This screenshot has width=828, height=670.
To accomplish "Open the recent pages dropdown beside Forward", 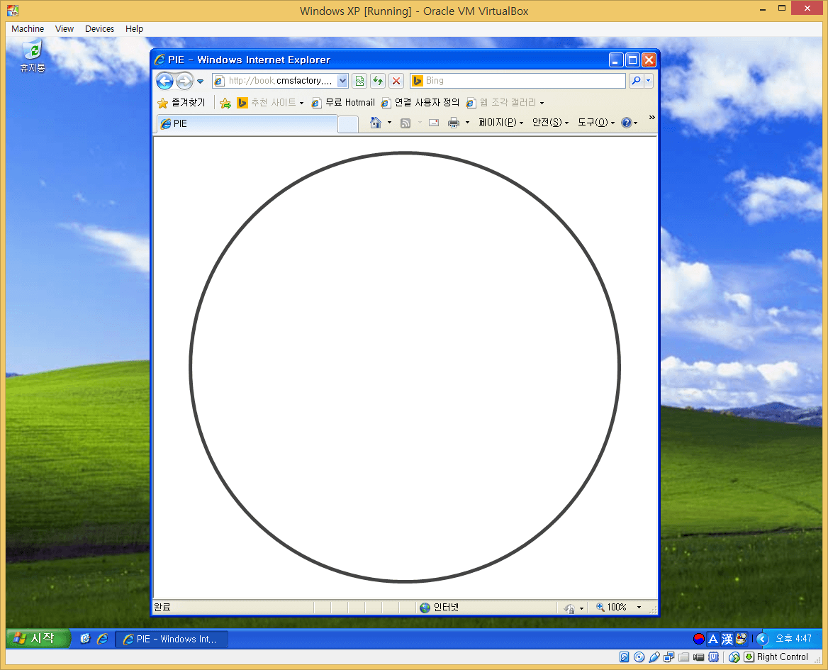I will tap(200, 82).
